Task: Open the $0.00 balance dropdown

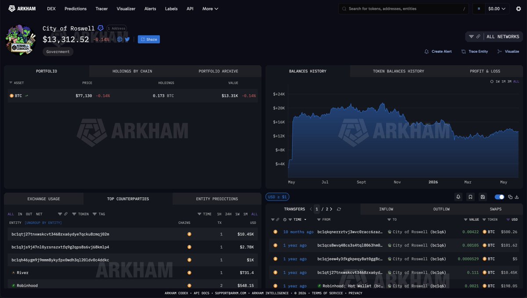Action: pos(497,9)
